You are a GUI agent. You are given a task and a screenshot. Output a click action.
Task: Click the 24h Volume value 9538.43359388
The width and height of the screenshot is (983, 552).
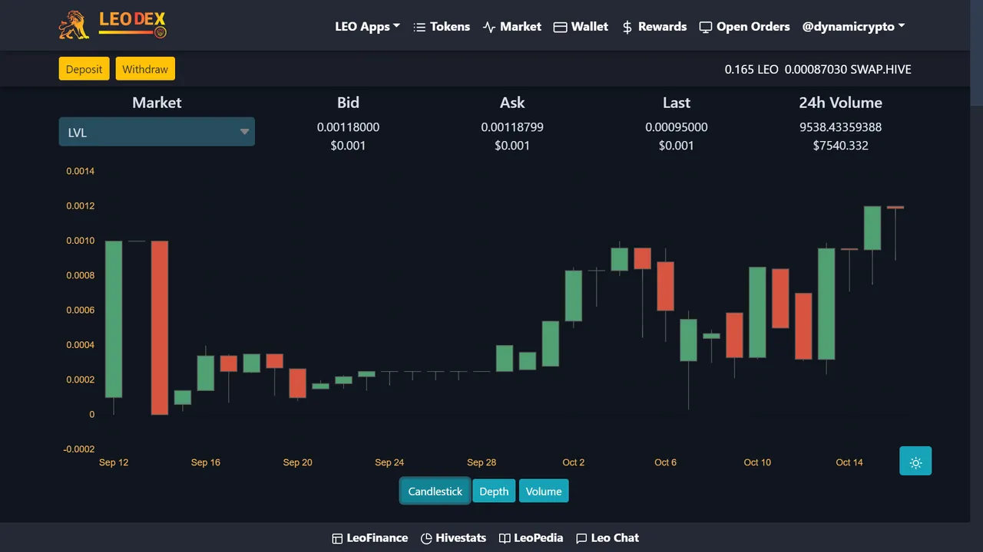tap(840, 127)
